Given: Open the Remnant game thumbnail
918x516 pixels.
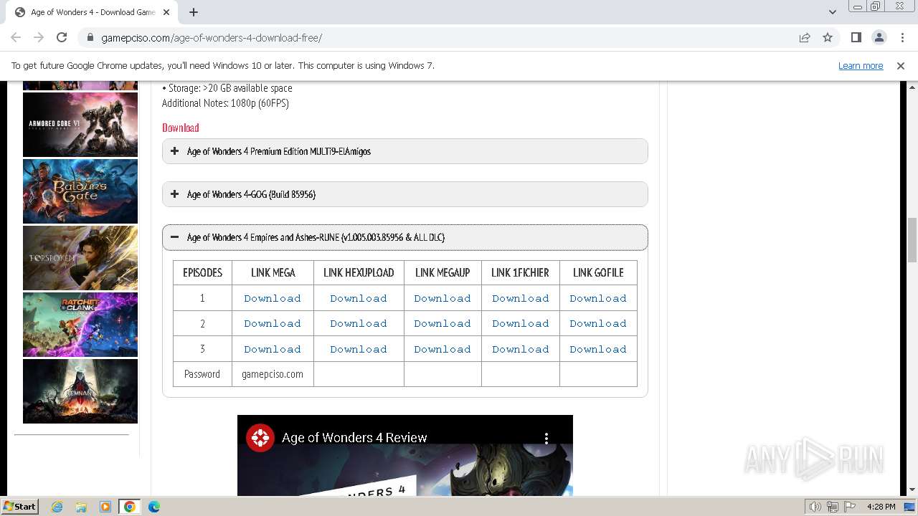Looking at the screenshot, I should 80,391.
